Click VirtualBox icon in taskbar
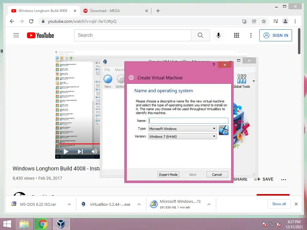This screenshot has height=230, width=307. coord(61,224)
